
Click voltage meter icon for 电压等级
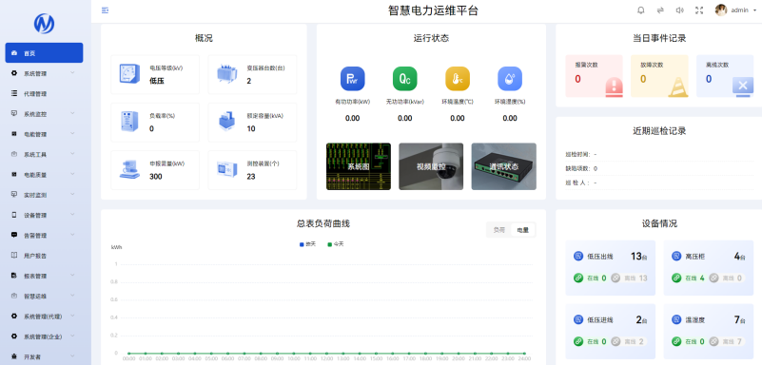click(129, 74)
